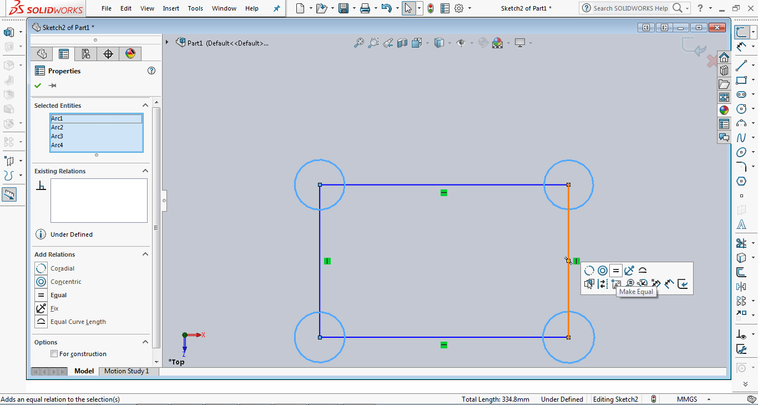Open Properties panel help
The image size is (758, 405).
[151, 71]
